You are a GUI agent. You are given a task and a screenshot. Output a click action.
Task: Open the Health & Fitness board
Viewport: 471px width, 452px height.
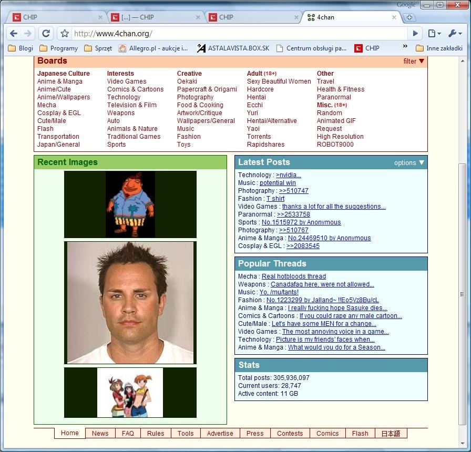click(x=341, y=89)
